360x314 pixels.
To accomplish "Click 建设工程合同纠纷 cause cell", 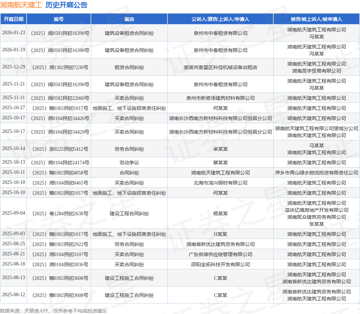I will (x=129, y=214).
